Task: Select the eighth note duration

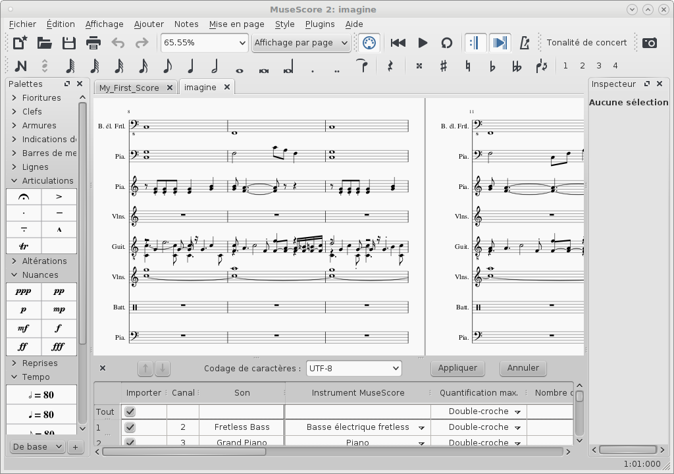Action: [x=167, y=66]
